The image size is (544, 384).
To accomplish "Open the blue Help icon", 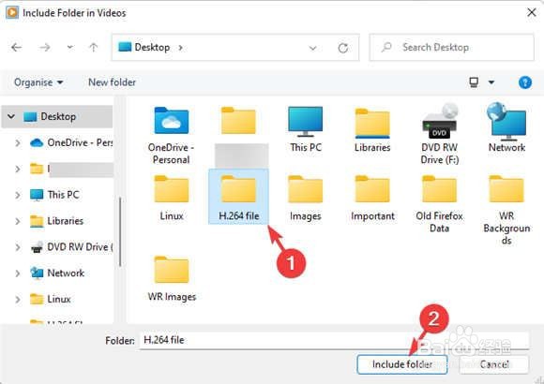I will click(x=525, y=82).
